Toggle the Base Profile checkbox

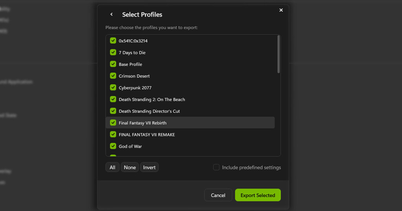[113, 64]
